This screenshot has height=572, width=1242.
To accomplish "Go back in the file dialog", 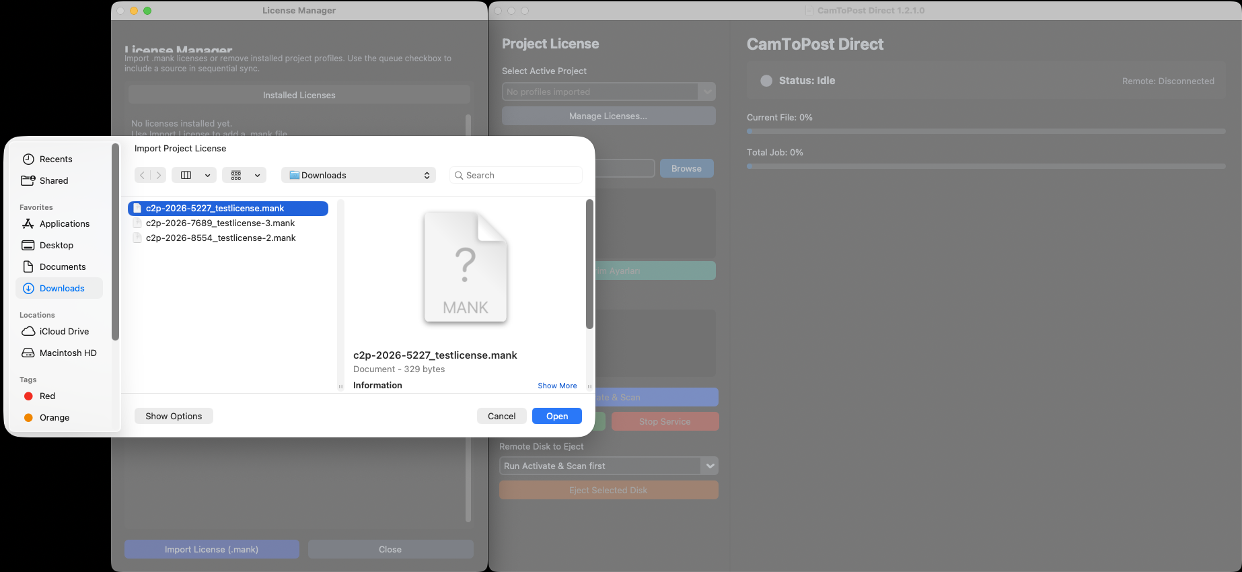I will [142, 175].
